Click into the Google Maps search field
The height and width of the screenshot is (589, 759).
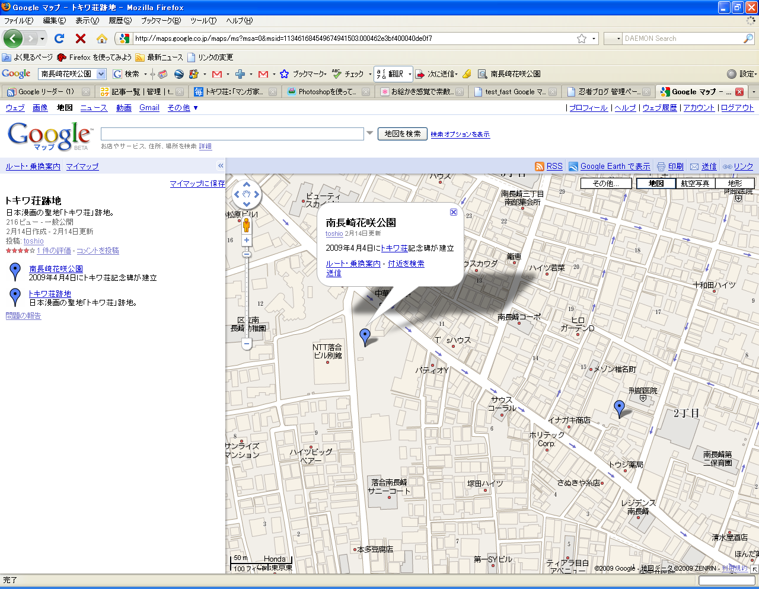[232, 134]
